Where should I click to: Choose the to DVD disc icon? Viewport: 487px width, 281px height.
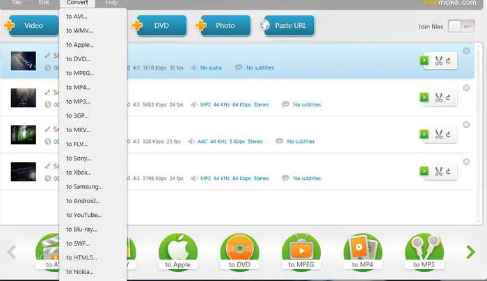coord(239,252)
